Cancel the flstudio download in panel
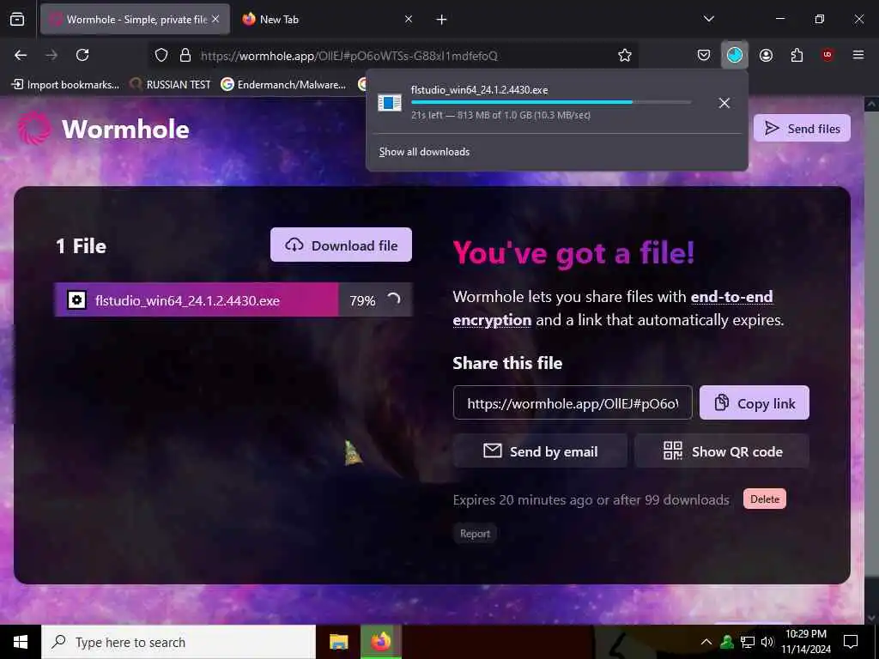This screenshot has height=659, width=879. [x=724, y=103]
